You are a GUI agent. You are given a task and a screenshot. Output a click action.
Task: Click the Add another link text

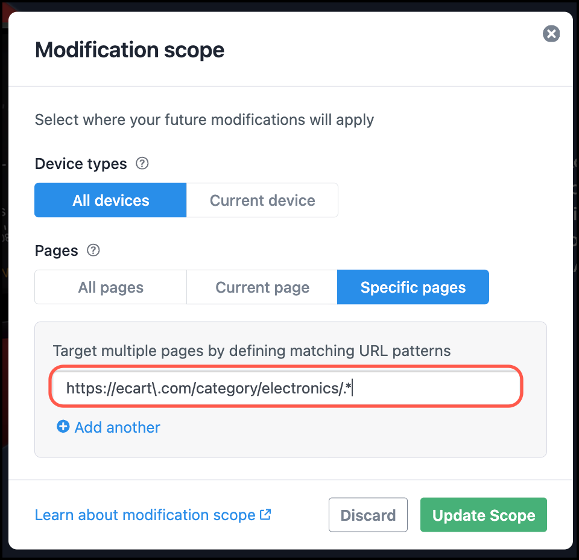click(x=118, y=427)
